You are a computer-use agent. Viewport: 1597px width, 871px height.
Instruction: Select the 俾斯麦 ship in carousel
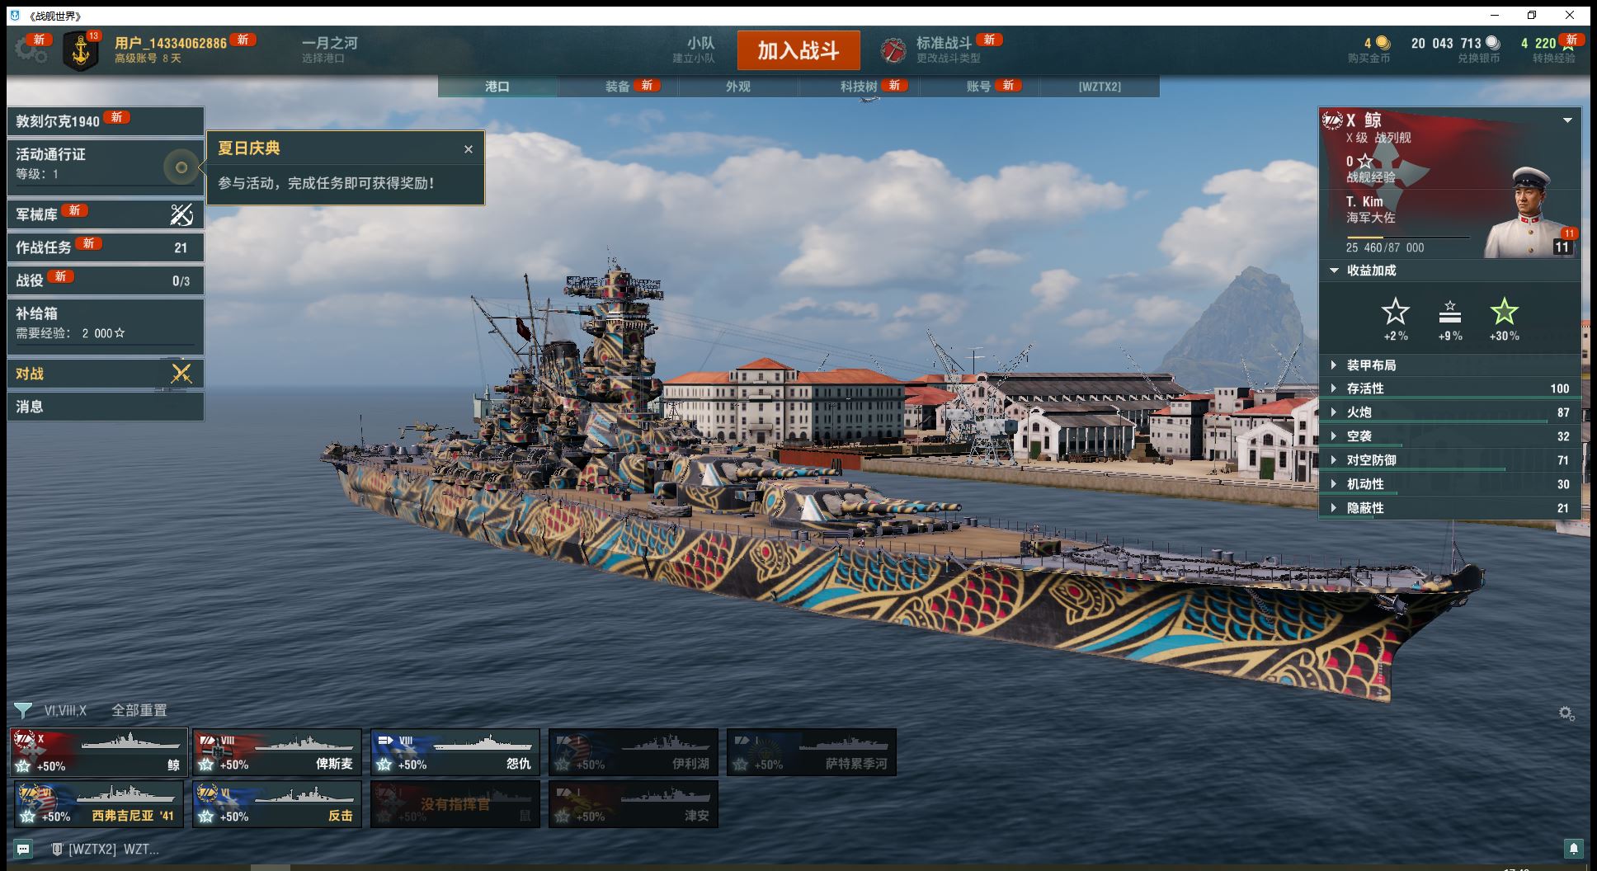(x=277, y=752)
